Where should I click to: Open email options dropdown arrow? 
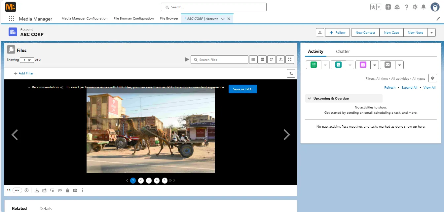[x=399, y=65]
